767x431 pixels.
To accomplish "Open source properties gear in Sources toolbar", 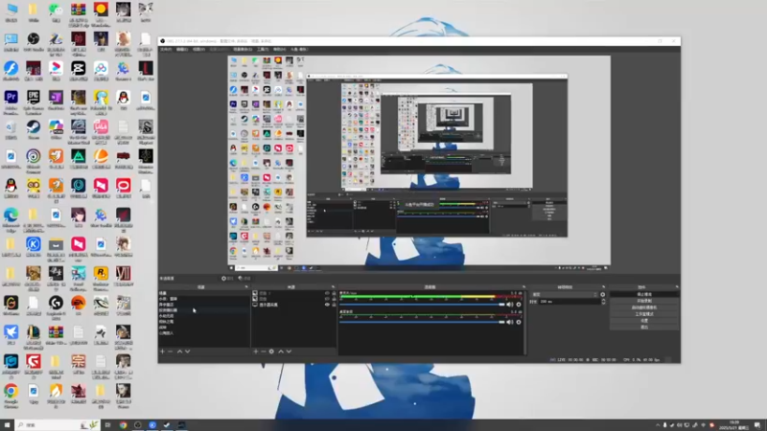I will click(271, 352).
